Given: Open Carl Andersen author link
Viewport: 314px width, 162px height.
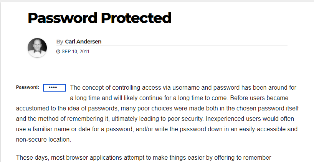Looking at the screenshot, I should [83, 42].
